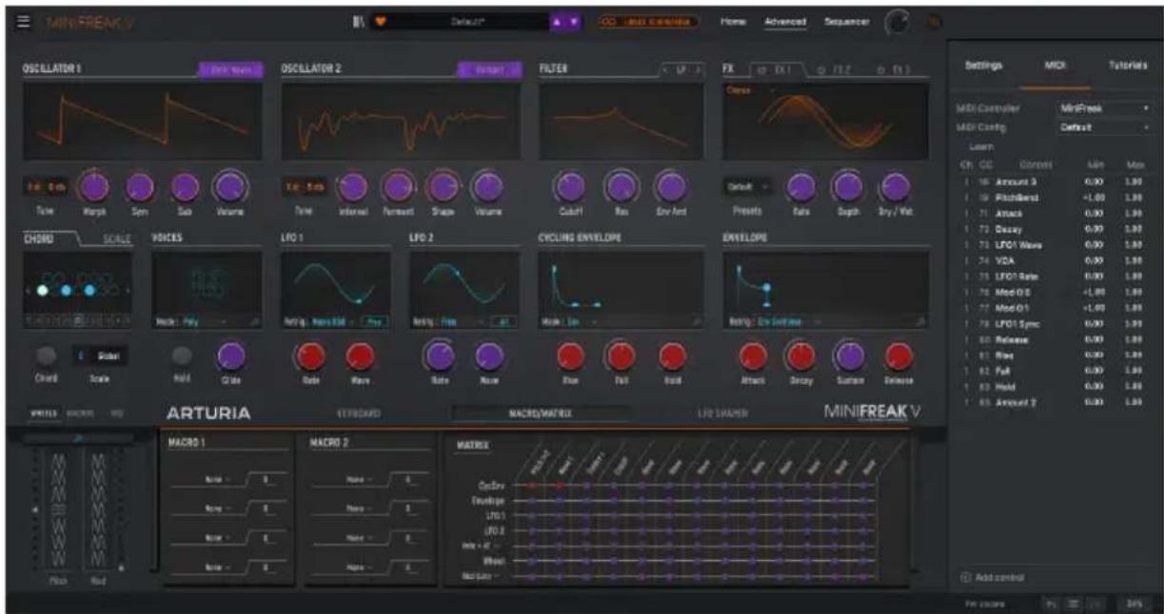The width and height of the screenshot is (1164, 614).
Task: Click the Filter Cutoff knob
Action: tap(571, 186)
